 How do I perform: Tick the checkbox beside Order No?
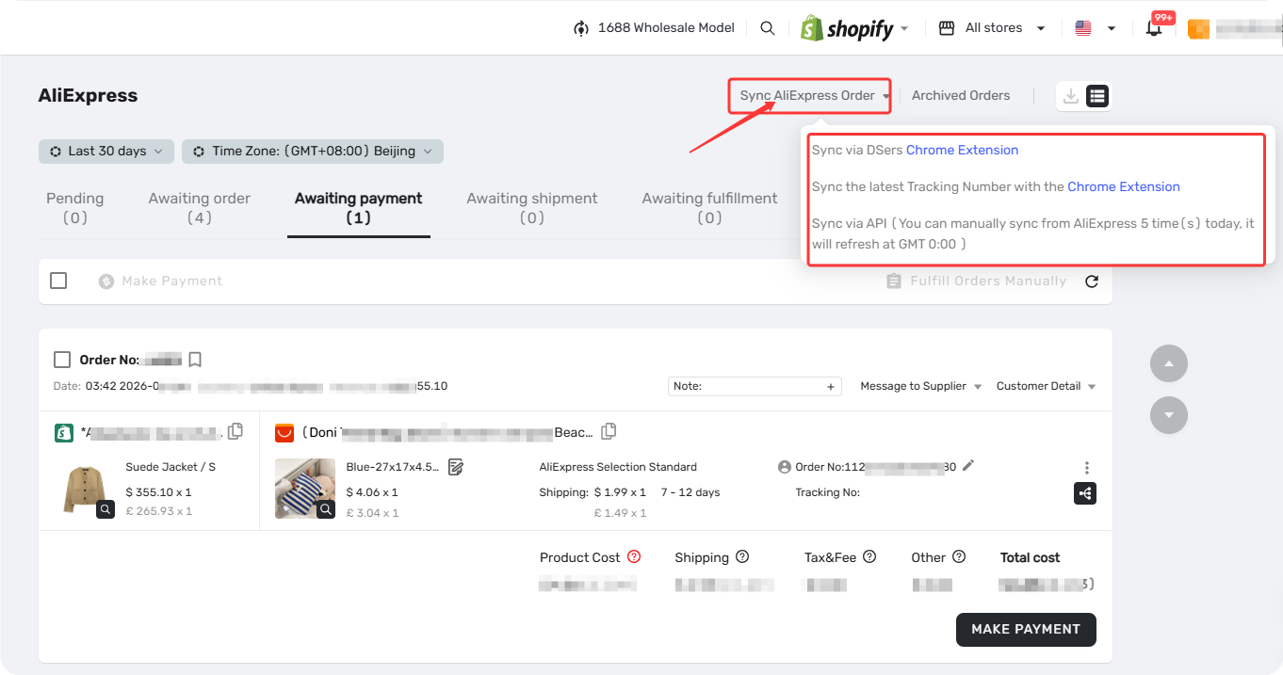coord(62,360)
